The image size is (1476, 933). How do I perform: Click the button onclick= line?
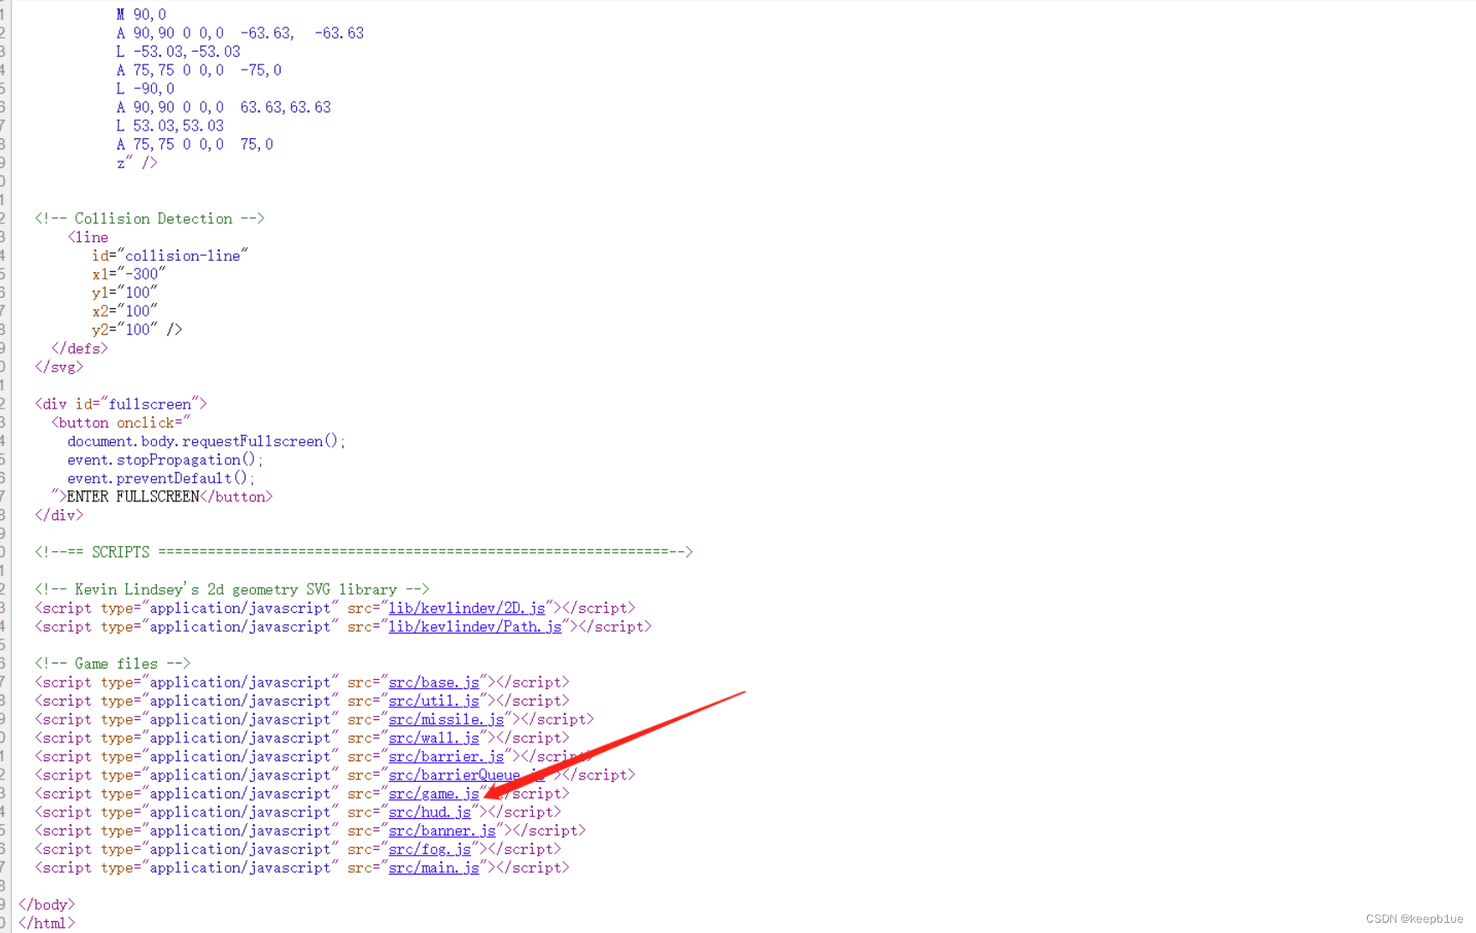pyautogui.click(x=121, y=422)
